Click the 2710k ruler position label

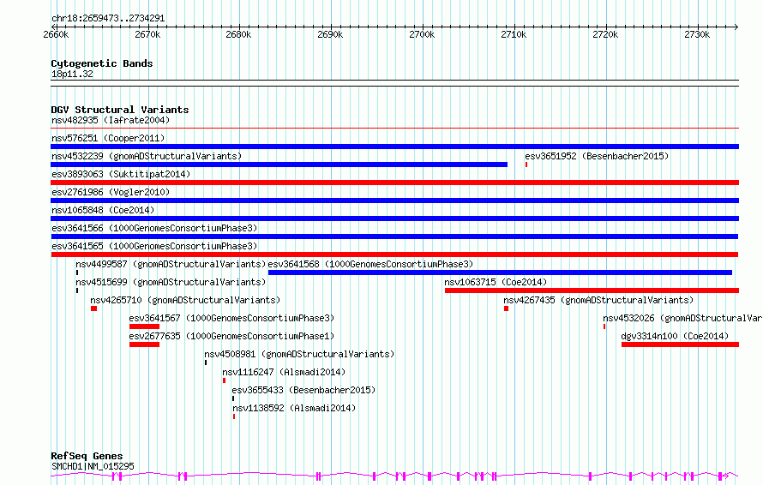pos(514,34)
